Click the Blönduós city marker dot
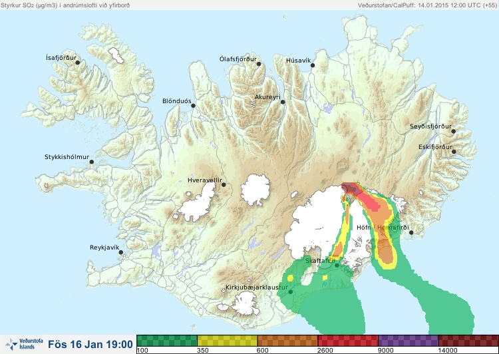This screenshot has height=354, width=499. coord(193,106)
